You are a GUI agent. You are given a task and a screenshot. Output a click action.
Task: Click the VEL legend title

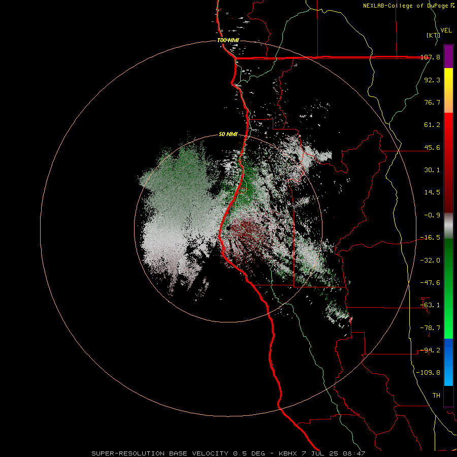[x=446, y=30]
